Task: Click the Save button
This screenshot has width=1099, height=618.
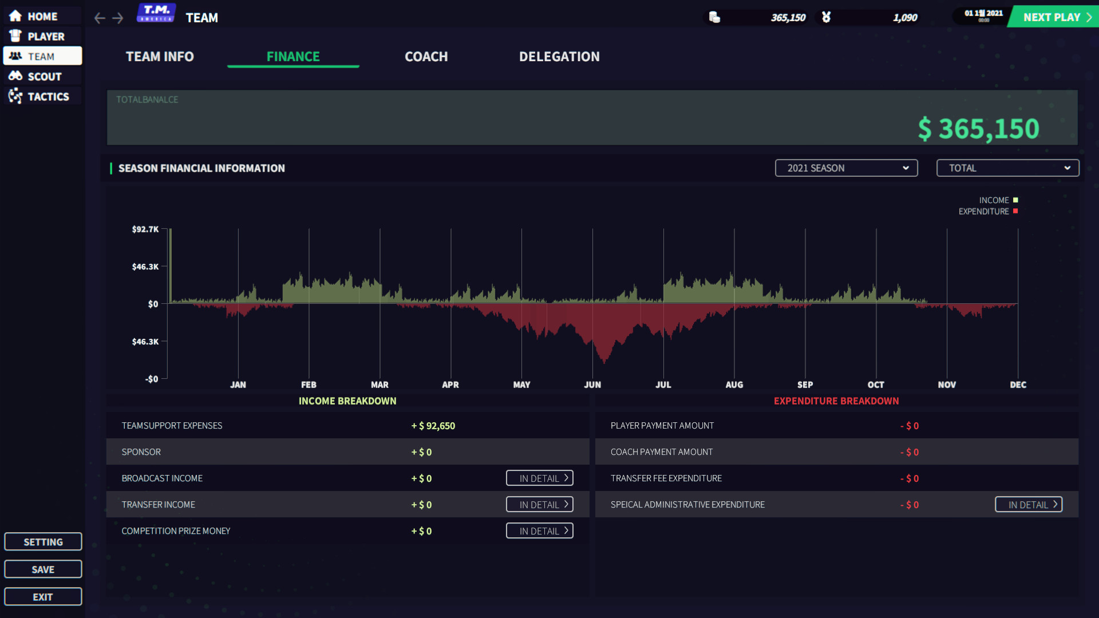Action: click(x=43, y=569)
